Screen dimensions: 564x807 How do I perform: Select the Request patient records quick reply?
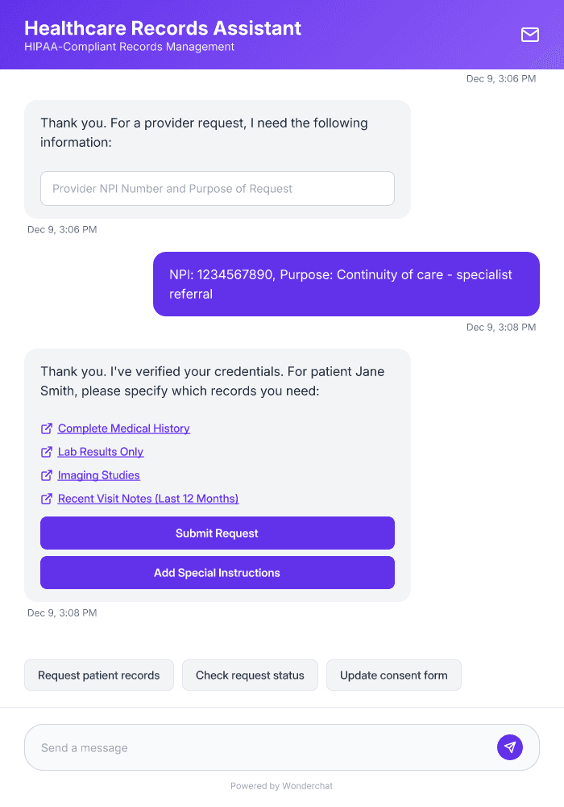pyautogui.click(x=98, y=675)
